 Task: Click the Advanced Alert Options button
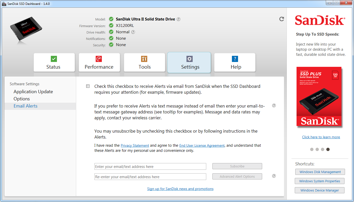237,176
